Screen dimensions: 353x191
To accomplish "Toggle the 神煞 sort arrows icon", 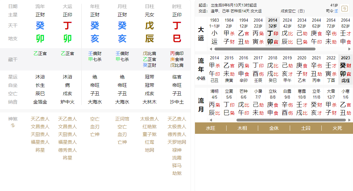I will [13, 125].
